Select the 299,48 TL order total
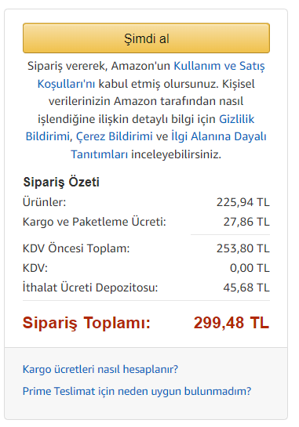Image resolution: width=299 pixels, height=427 pixels. pyautogui.click(x=232, y=323)
